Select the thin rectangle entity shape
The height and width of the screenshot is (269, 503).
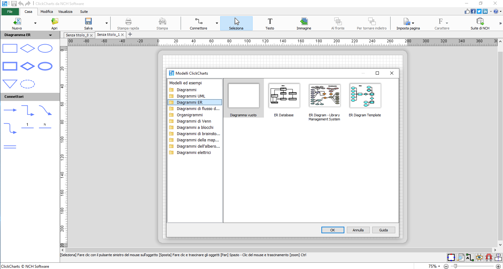[10, 48]
